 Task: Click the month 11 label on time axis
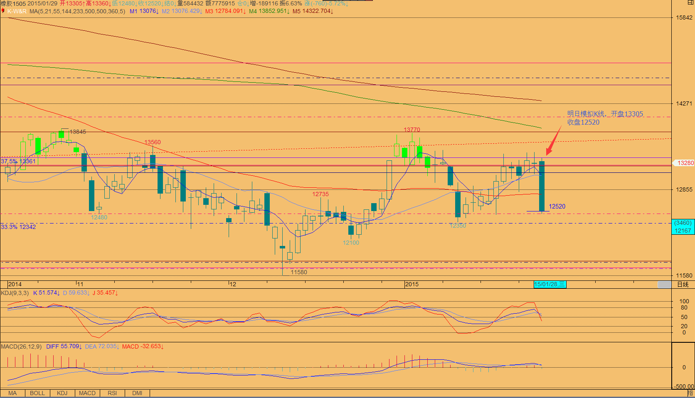[80, 285]
